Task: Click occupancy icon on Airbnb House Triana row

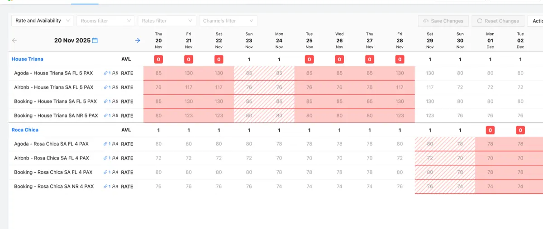Action: 114,87
